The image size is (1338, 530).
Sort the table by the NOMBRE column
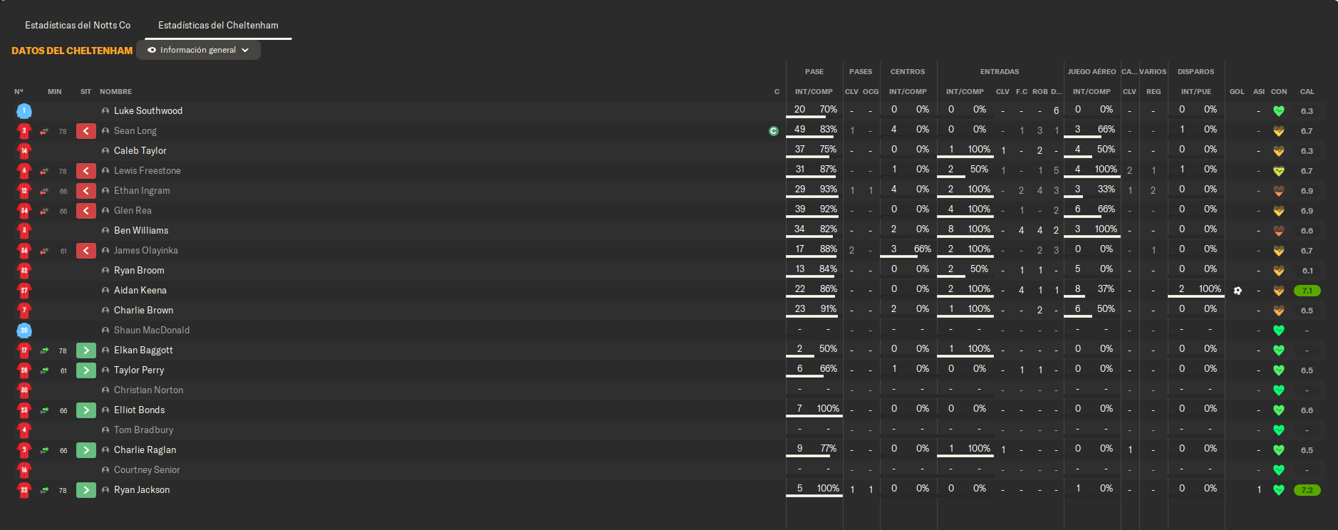pyautogui.click(x=116, y=92)
